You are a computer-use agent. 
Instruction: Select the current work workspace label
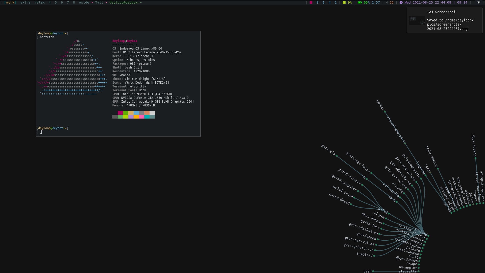pos(10,3)
